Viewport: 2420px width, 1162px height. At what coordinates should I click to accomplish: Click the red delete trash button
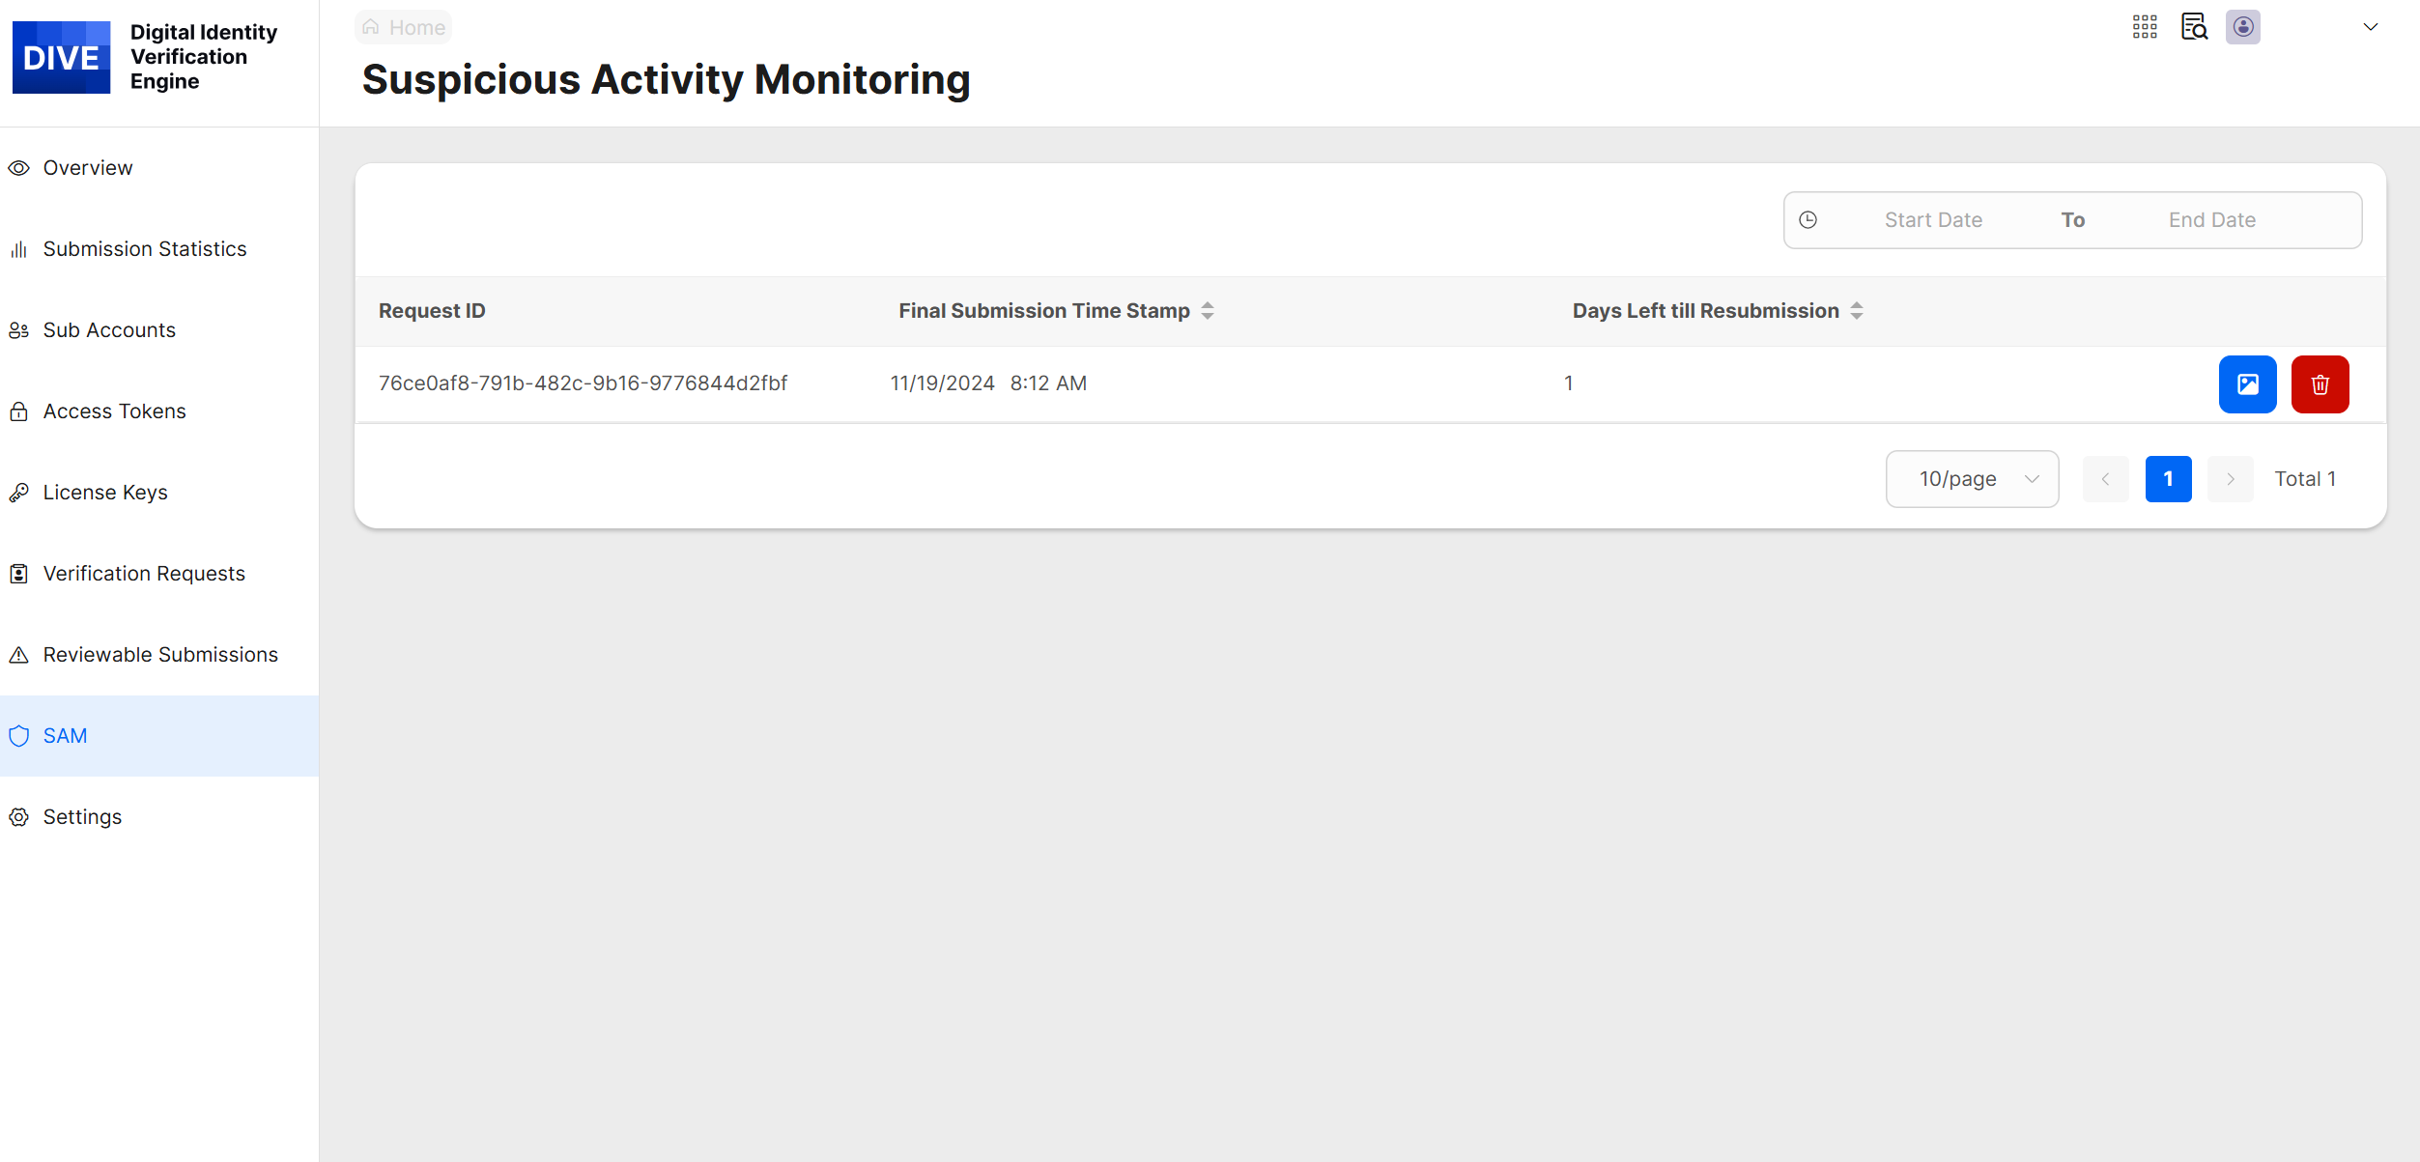(x=2320, y=384)
